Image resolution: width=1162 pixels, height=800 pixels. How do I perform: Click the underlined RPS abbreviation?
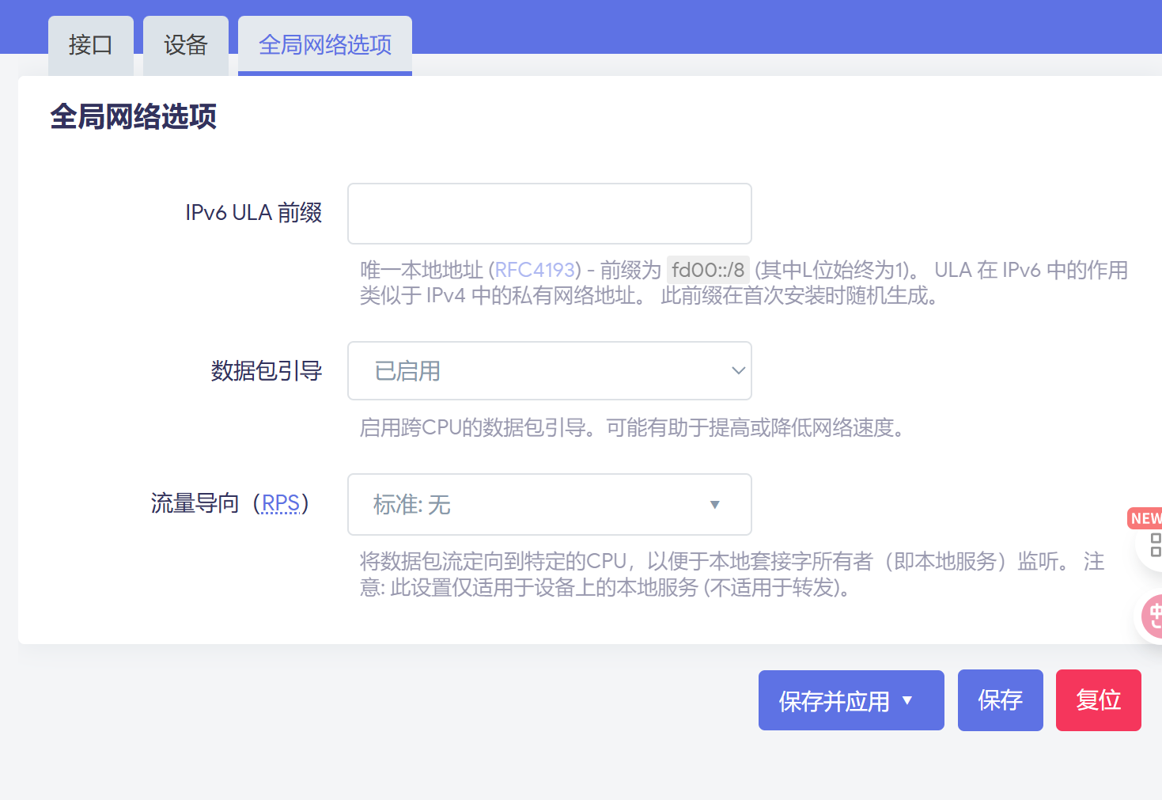tap(280, 503)
